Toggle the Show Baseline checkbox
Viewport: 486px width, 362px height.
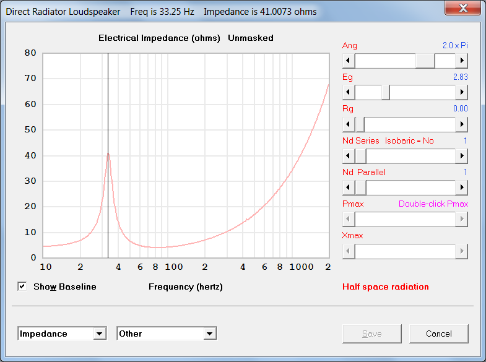(22, 287)
